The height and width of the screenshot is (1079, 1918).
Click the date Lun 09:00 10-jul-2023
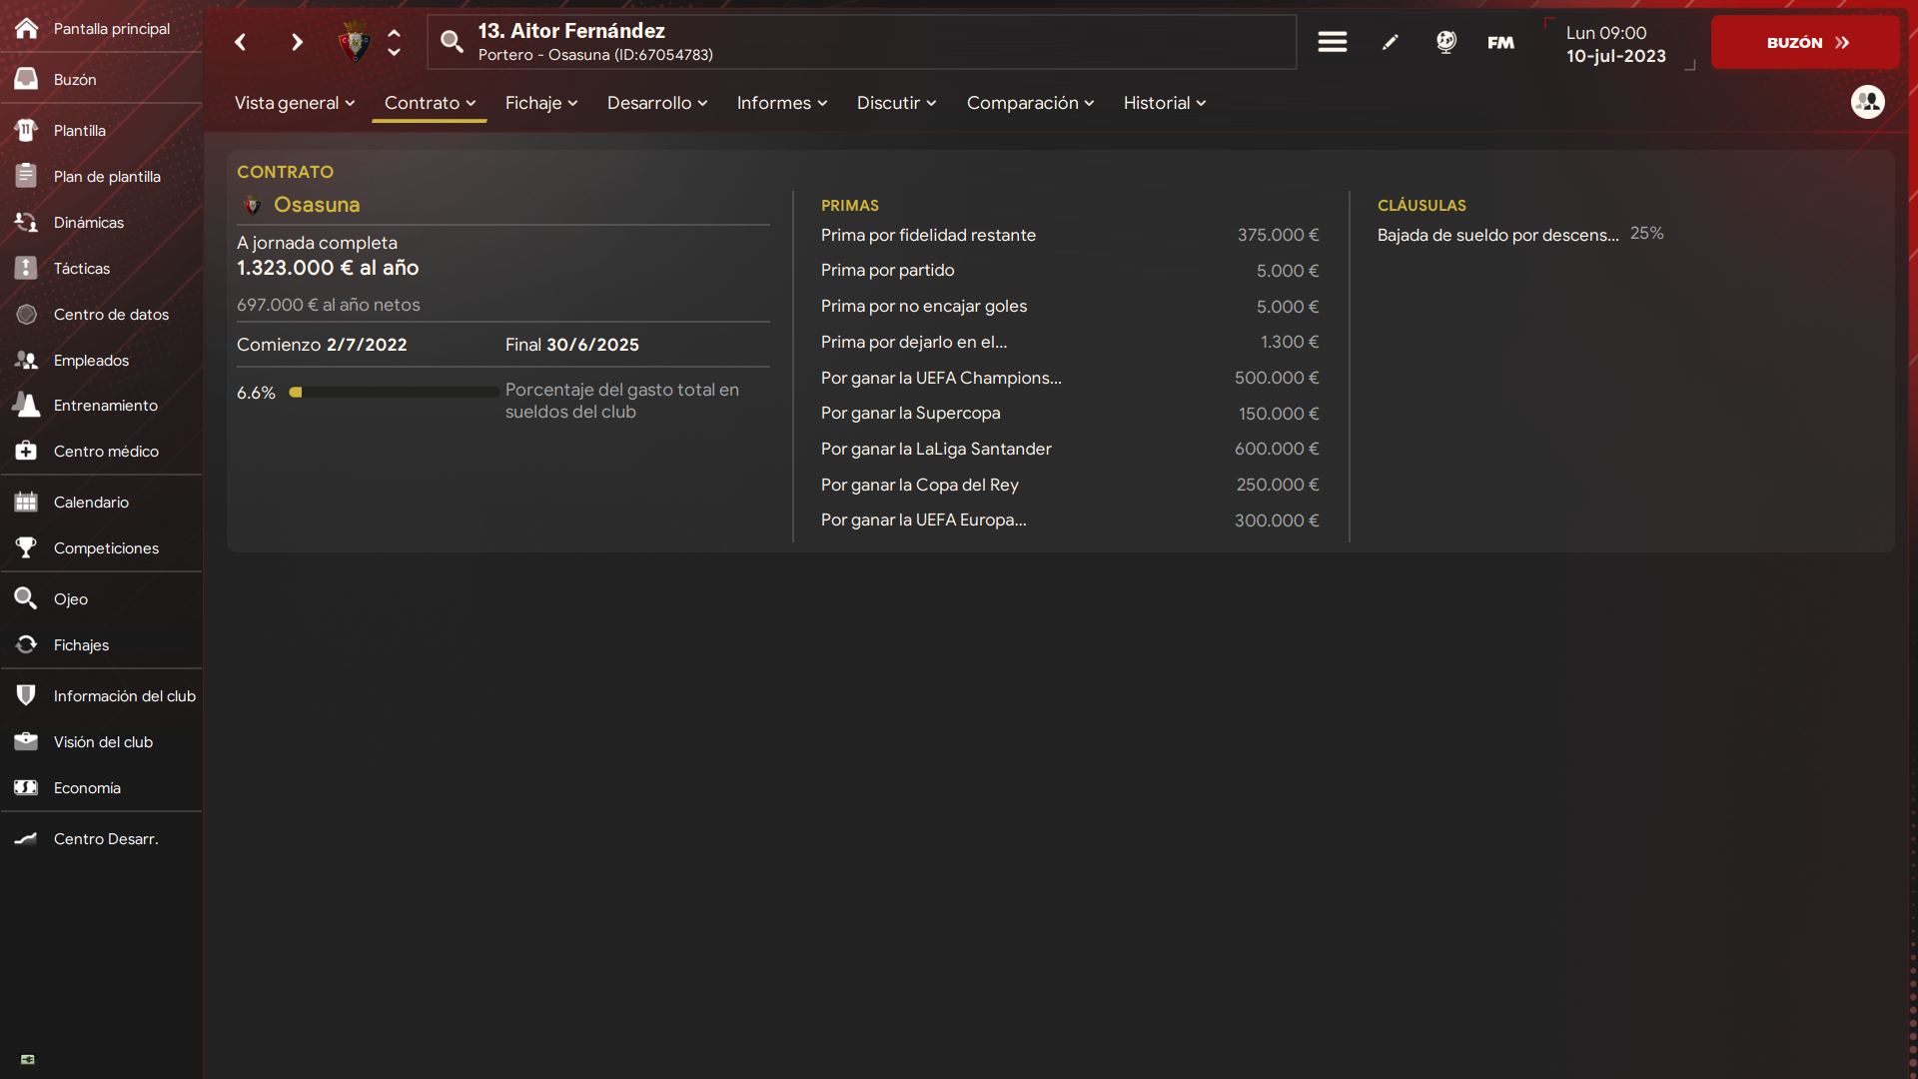point(1615,44)
